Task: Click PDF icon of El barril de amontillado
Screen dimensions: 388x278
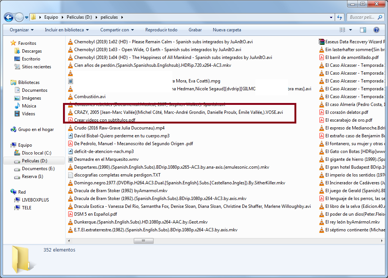Action: point(322,57)
